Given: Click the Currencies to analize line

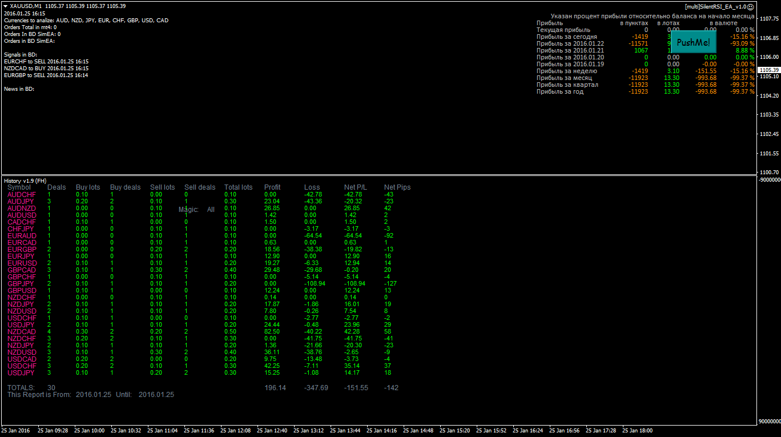Looking at the screenshot, I should (86, 21).
